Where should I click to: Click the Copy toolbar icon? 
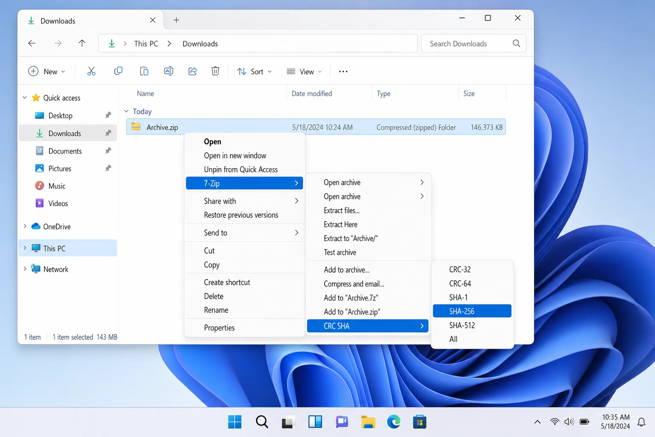point(118,71)
